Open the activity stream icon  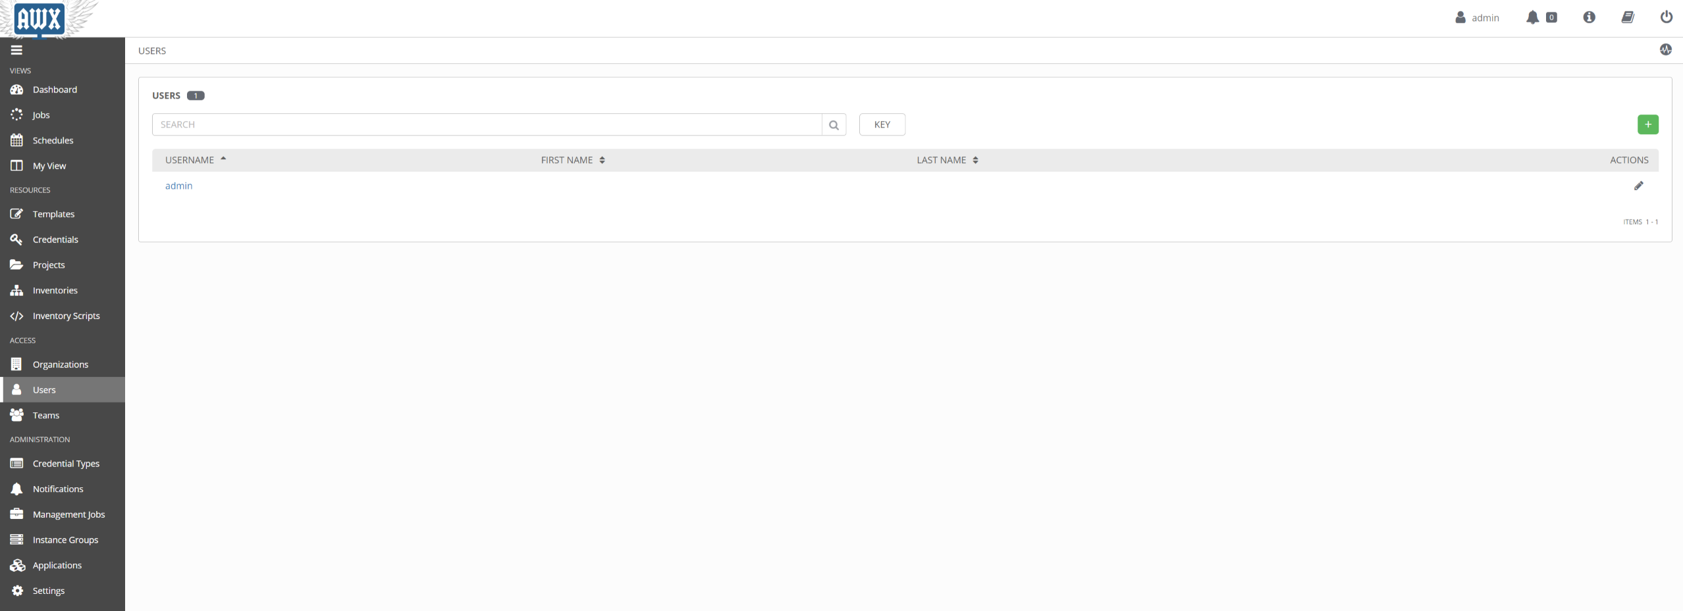[x=1665, y=50]
